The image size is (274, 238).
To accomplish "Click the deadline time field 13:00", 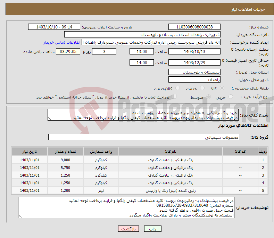I will [142, 51].
